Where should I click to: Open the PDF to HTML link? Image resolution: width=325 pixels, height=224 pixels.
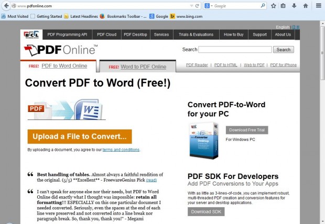click(226, 65)
